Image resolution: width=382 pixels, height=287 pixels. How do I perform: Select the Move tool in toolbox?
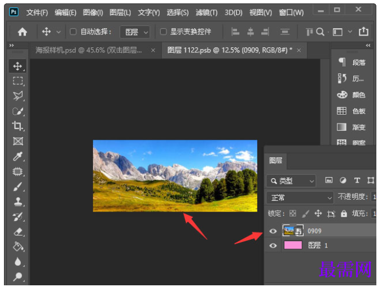pyautogui.click(x=17, y=66)
